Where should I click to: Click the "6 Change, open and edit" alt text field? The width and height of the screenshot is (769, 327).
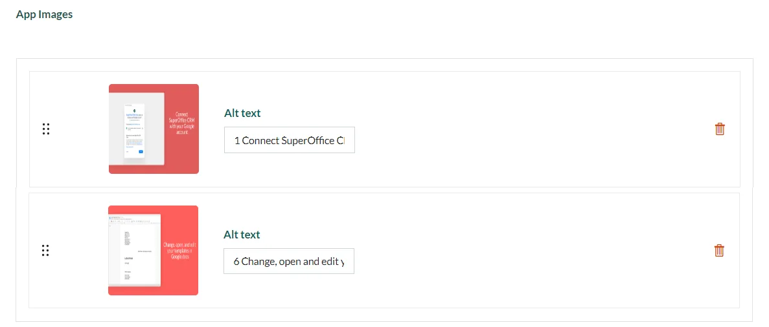pyautogui.click(x=289, y=261)
